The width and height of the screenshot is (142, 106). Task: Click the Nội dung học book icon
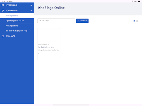(x=3, y=10)
